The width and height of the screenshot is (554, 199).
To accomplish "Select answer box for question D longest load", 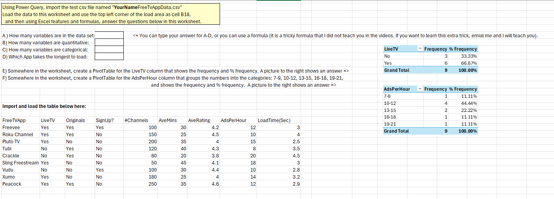I will [109, 57].
